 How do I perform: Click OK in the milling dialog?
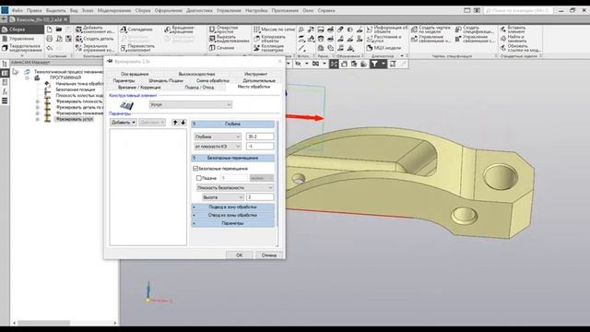click(x=240, y=255)
